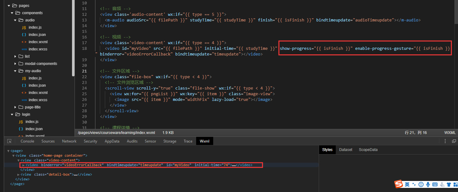Open the Security tab
The image size is (458, 192).
[x=90, y=141]
